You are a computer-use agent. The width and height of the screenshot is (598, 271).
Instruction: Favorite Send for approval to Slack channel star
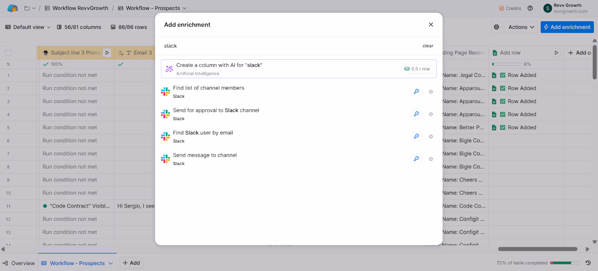click(x=431, y=114)
